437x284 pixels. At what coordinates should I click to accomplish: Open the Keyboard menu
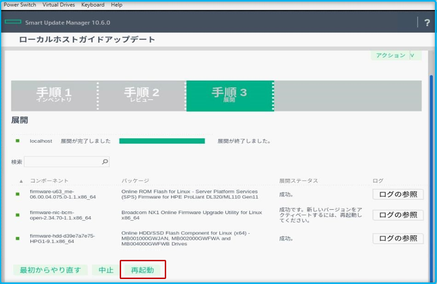point(92,5)
